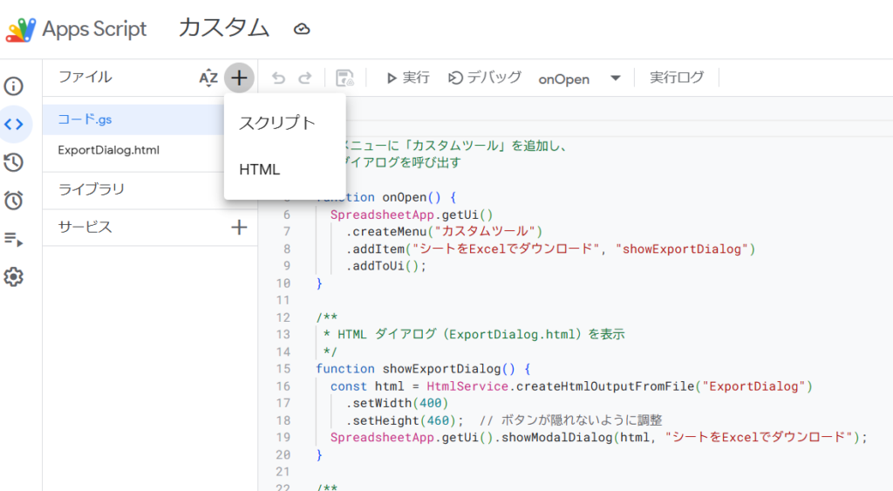The image size is (893, 491).
Task: Click onOpen() function name on line 5
Action: (x=412, y=198)
